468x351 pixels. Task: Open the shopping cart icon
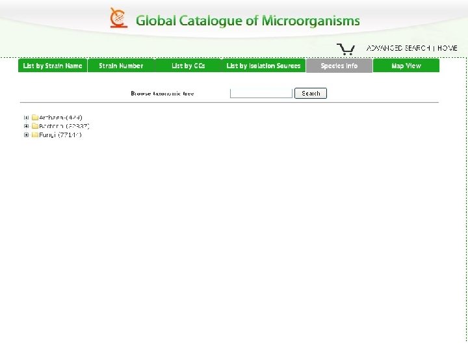point(346,49)
